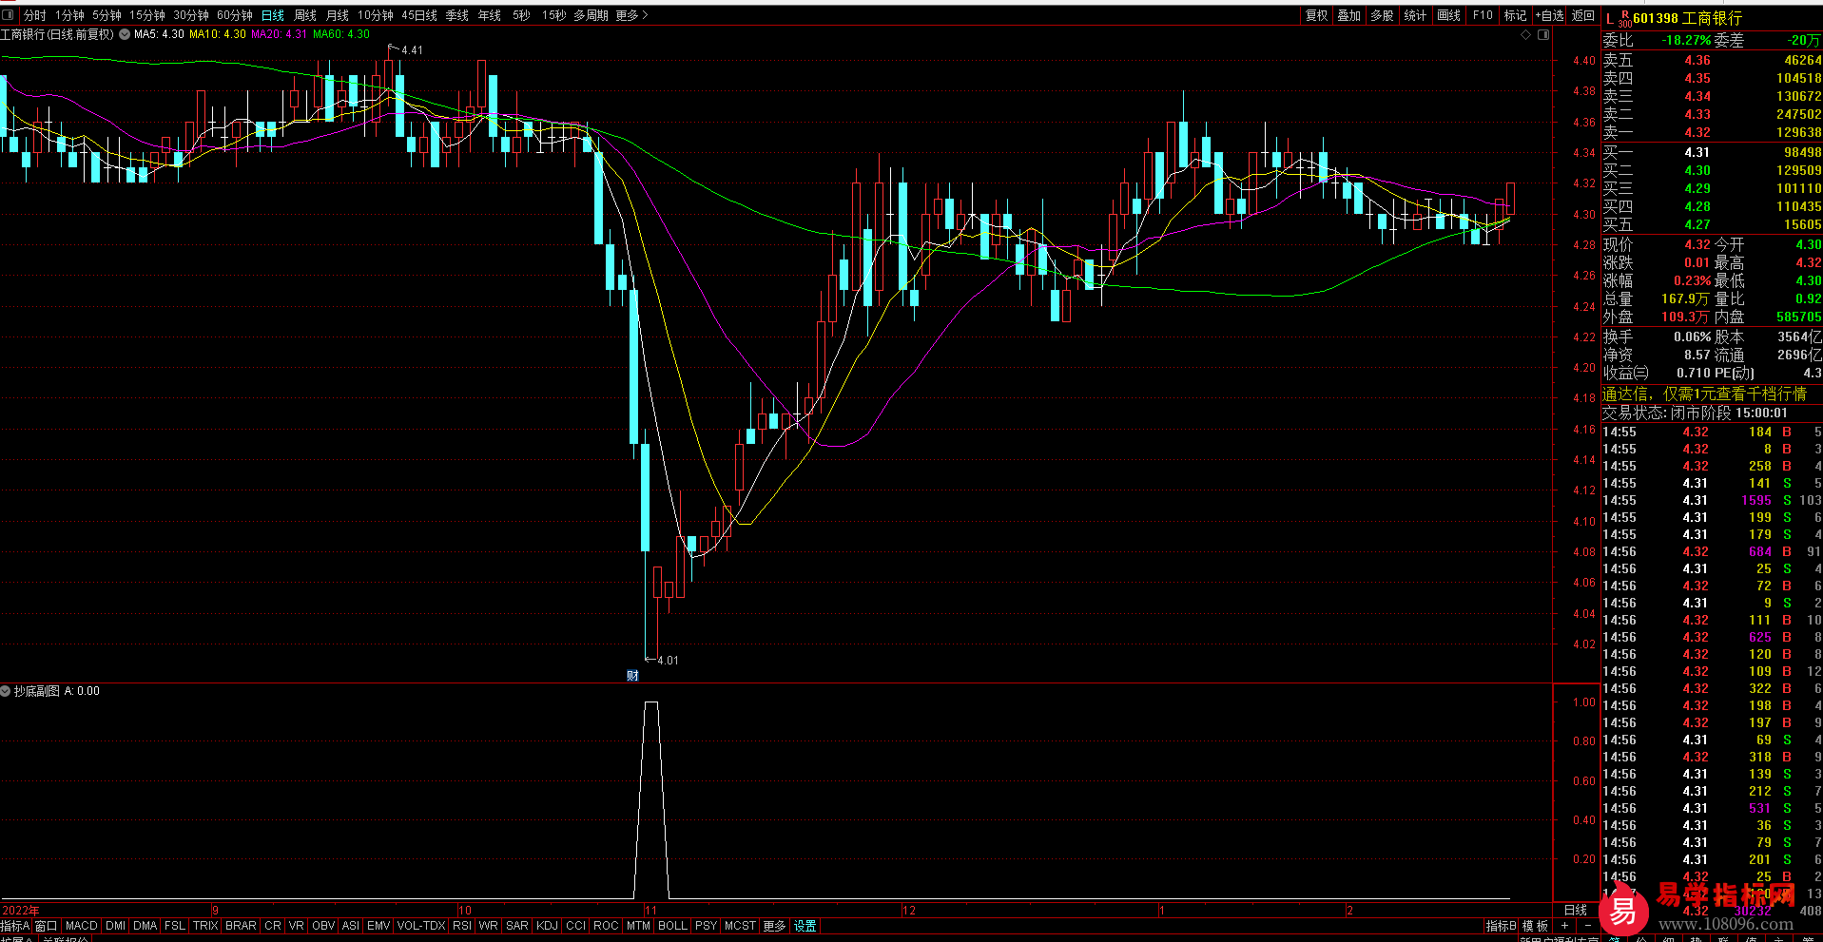Click the 叠加 overlay button
This screenshot has width=1823, height=942.
(1349, 15)
